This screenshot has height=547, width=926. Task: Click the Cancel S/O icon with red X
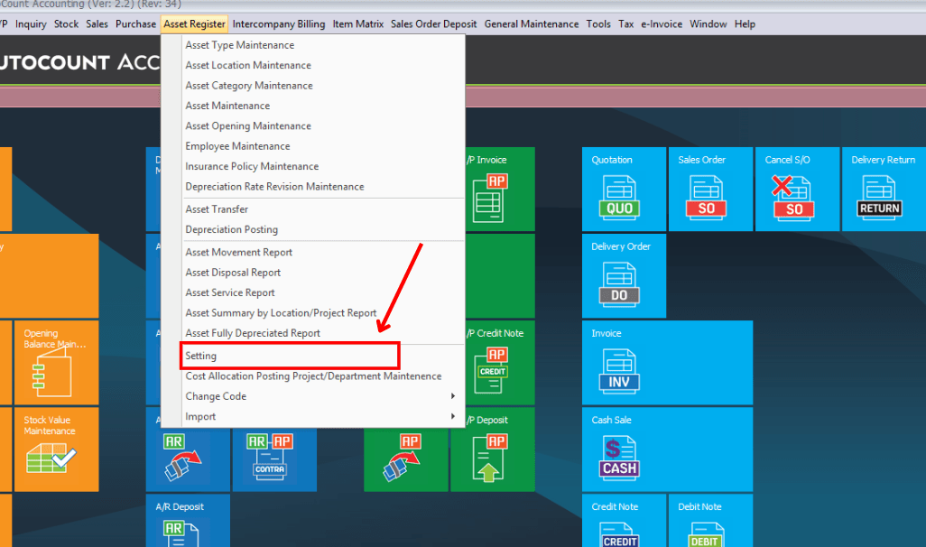(x=797, y=189)
